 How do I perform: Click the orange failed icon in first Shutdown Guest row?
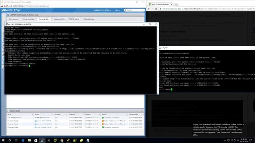point(103,121)
